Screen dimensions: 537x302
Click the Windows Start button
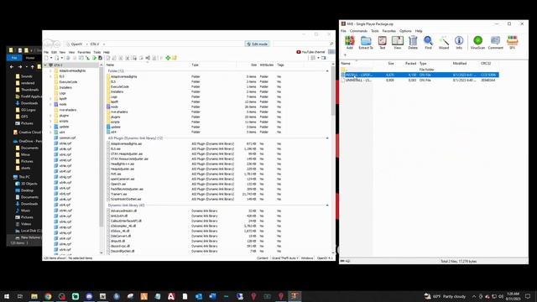7,296
